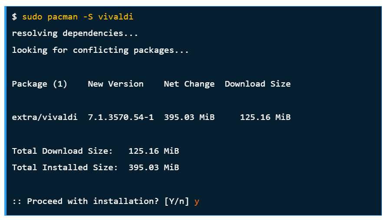Click 395.03 MiB in the extra/vivaldi row
Screen dimensions: 388x220
pyautogui.click(x=189, y=117)
